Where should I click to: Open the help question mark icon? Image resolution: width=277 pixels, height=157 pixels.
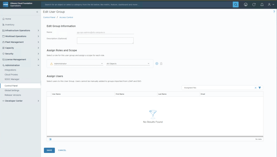point(274,12)
